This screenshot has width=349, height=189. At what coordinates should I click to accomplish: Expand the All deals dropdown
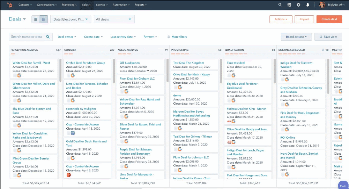point(114,19)
